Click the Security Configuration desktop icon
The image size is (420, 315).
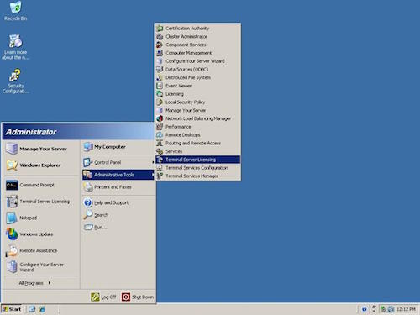15,81
